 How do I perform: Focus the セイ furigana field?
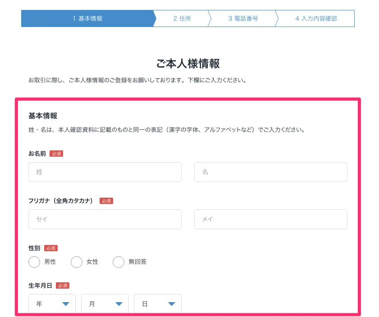(105, 219)
